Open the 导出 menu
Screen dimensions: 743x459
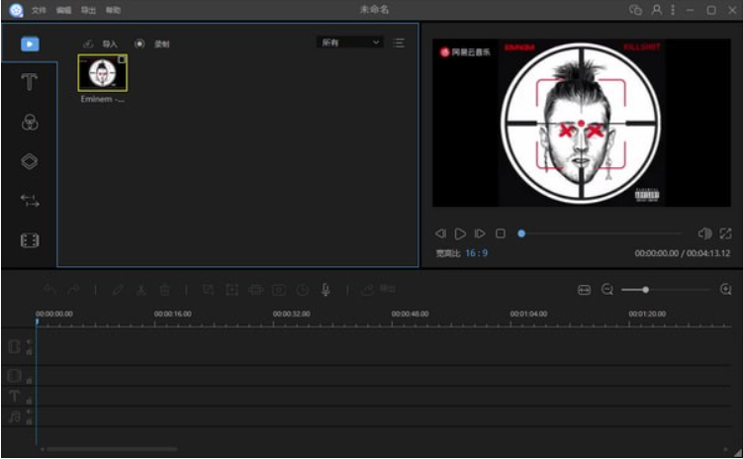tap(88, 10)
